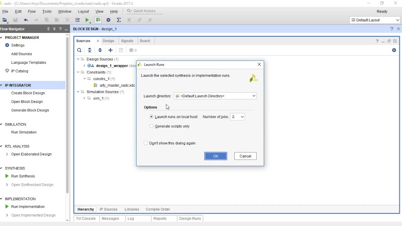The width and height of the screenshot is (402, 226).
Task: Add sources with the plus icon
Action: tap(110, 50)
